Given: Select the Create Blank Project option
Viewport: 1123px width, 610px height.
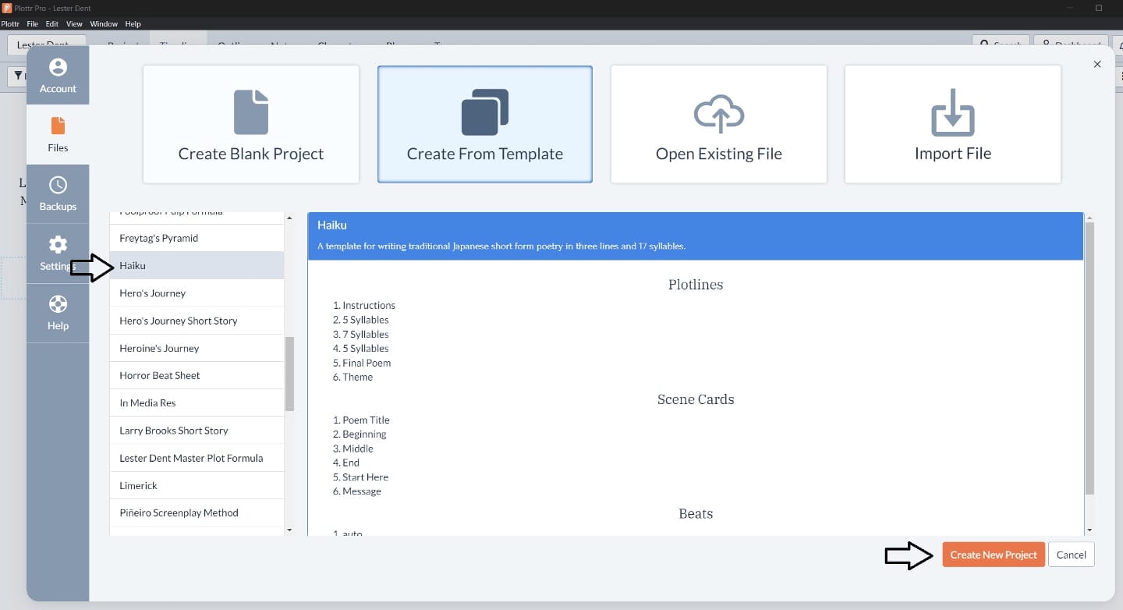Looking at the screenshot, I should (x=250, y=123).
